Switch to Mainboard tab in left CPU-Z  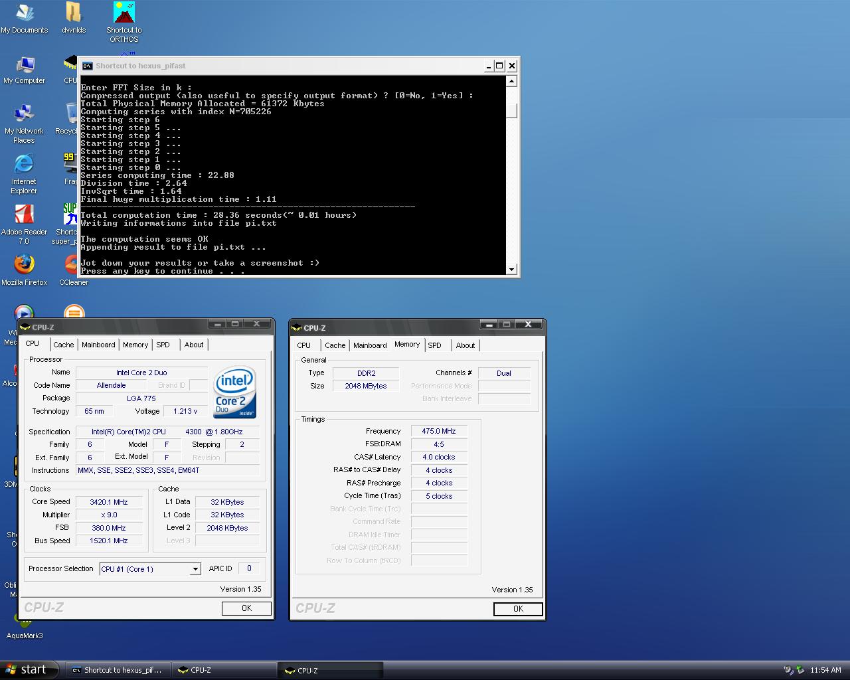(x=98, y=345)
